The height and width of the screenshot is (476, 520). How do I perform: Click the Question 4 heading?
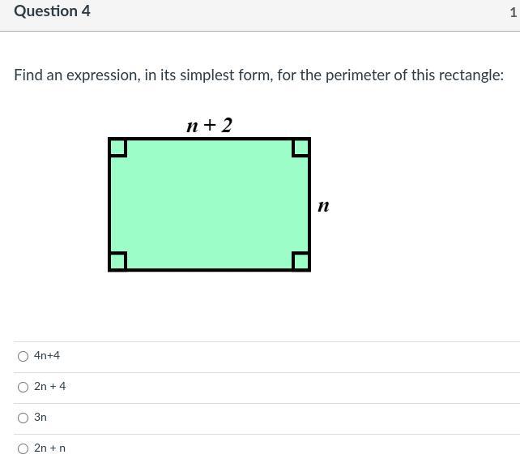tap(52, 11)
